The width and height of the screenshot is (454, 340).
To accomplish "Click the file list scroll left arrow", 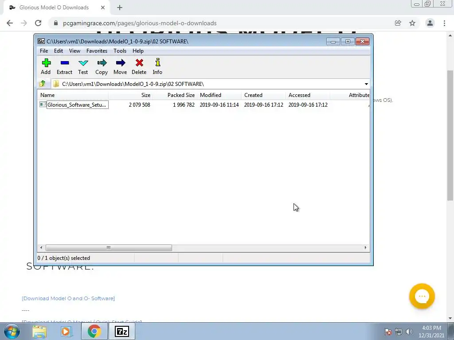I will point(41,248).
